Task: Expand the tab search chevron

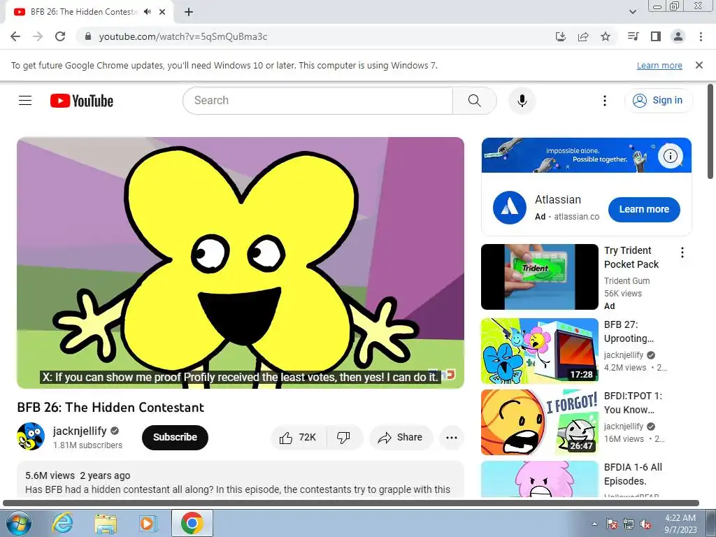Action: click(633, 12)
